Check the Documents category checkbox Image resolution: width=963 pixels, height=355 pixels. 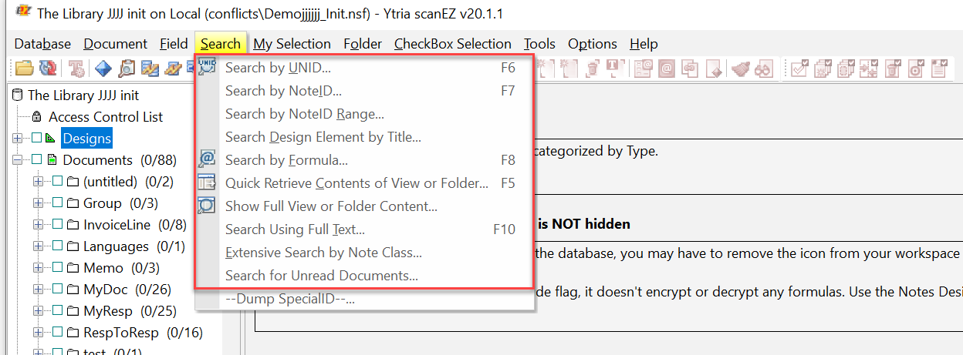click(x=37, y=160)
